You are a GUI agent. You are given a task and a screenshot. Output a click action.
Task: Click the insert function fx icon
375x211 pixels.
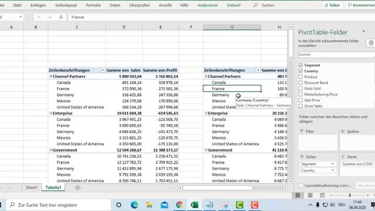(61, 17)
